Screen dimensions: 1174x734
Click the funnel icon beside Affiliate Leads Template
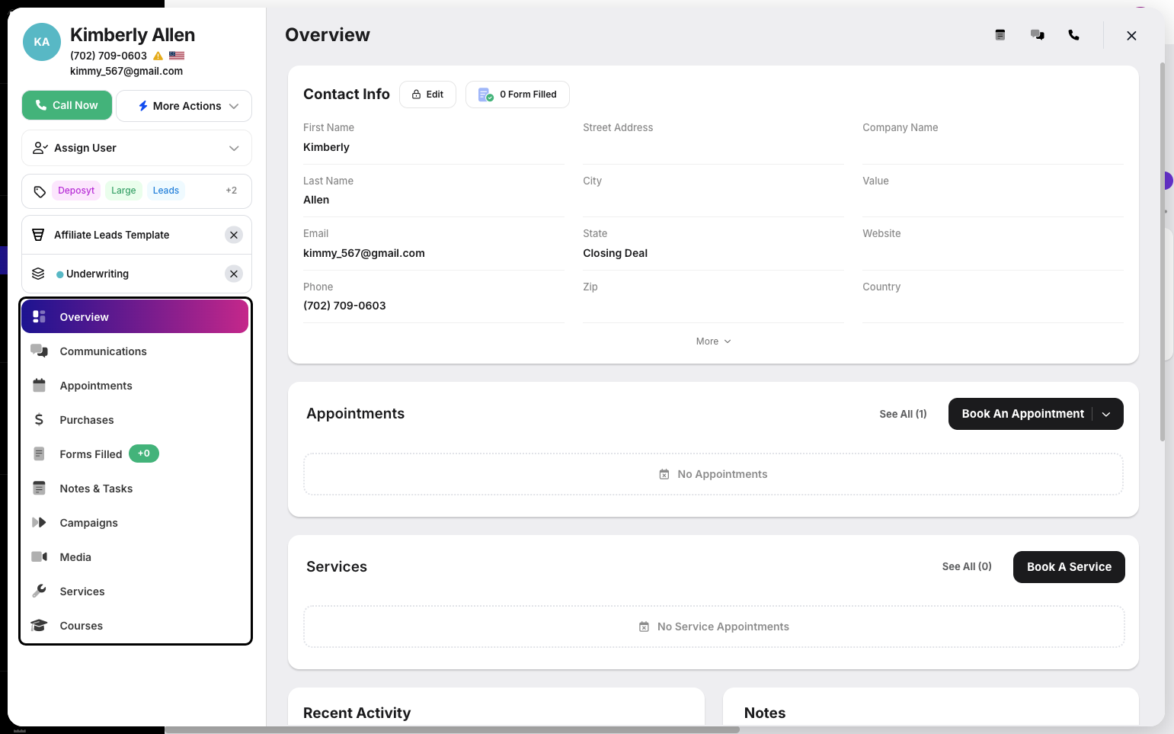(x=38, y=235)
